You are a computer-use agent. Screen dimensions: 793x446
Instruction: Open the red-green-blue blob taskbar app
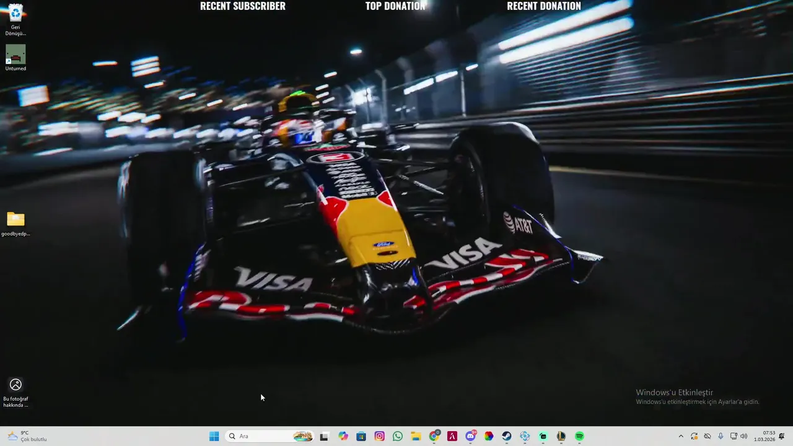(x=489, y=436)
